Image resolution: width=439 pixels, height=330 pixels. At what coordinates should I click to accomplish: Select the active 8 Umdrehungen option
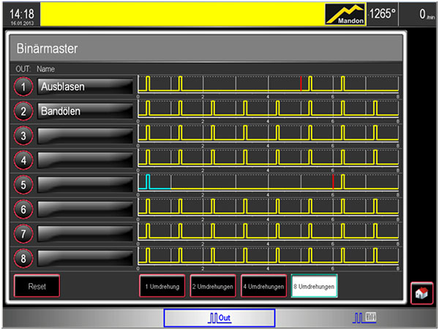click(314, 287)
